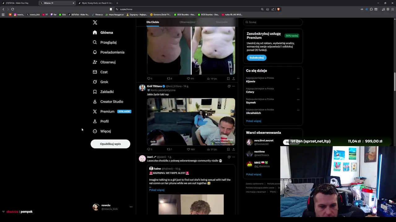The image size is (396, 222).
Task: Open Król Tłittera profile avatar
Action: [142, 88]
